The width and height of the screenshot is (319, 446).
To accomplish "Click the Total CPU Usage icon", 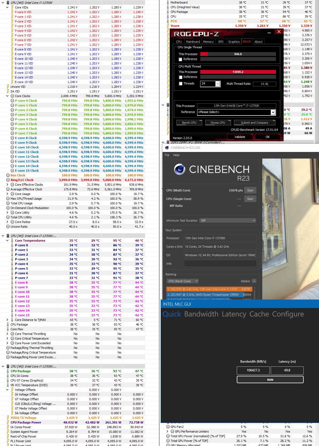I will [x=8, y=203].
